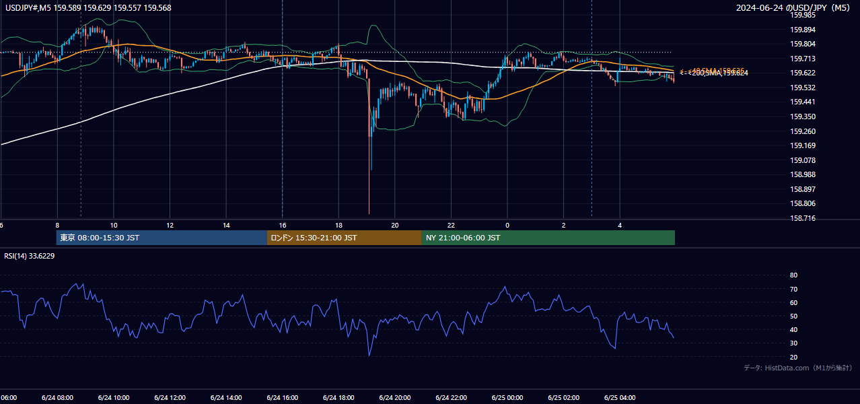Click the 6/24 14:00 date axis label

pyautogui.click(x=226, y=397)
